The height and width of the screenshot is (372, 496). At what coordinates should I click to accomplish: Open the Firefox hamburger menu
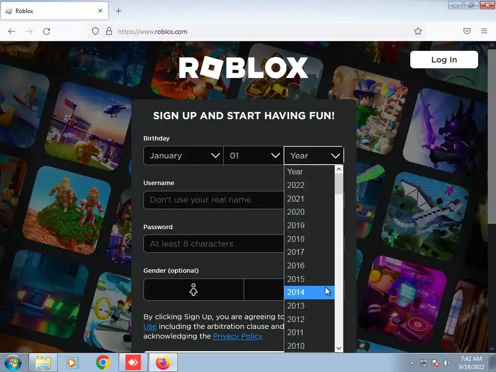click(x=484, y=31)
